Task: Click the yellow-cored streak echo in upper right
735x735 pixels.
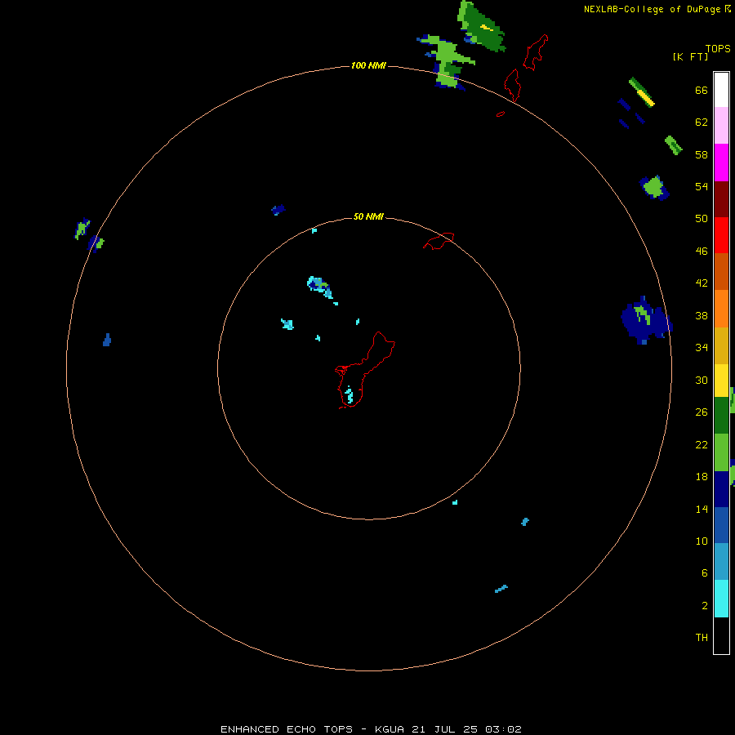Action: point(641,91)
